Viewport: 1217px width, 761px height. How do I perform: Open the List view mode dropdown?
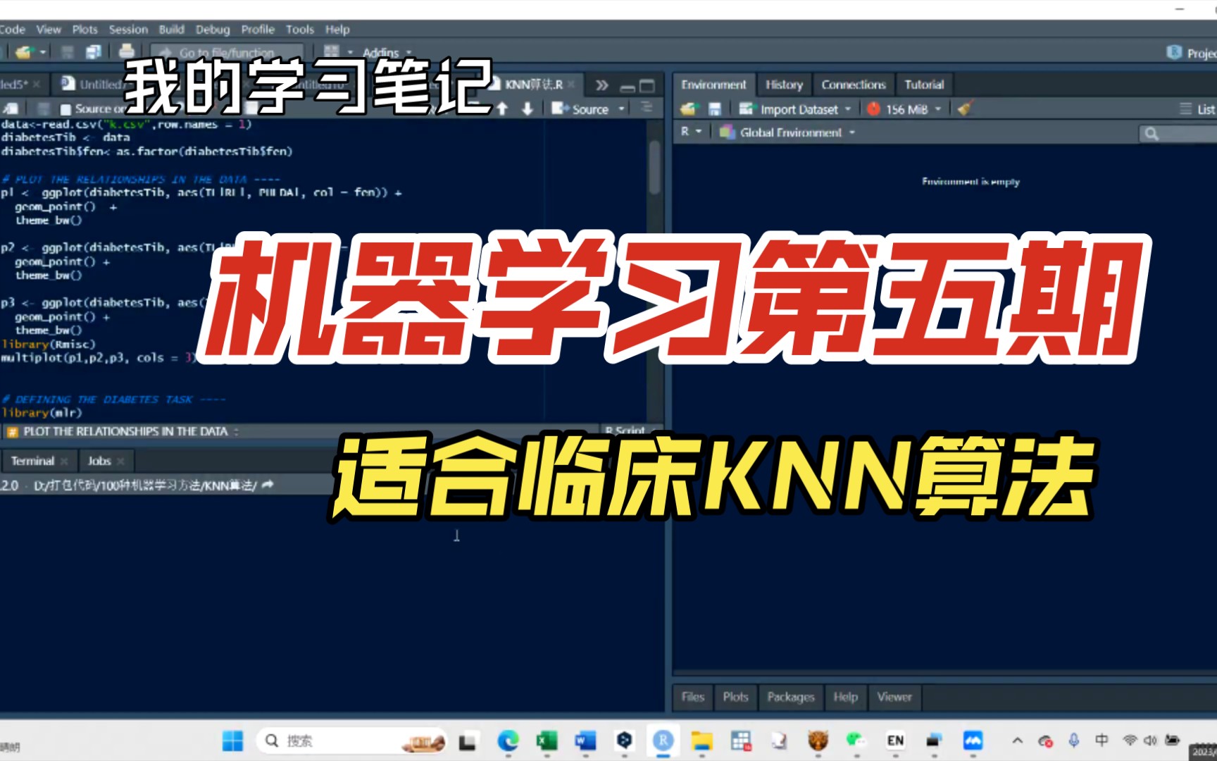(1197, 109)
